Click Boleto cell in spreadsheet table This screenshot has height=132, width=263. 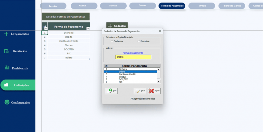(x=69, y=58)
